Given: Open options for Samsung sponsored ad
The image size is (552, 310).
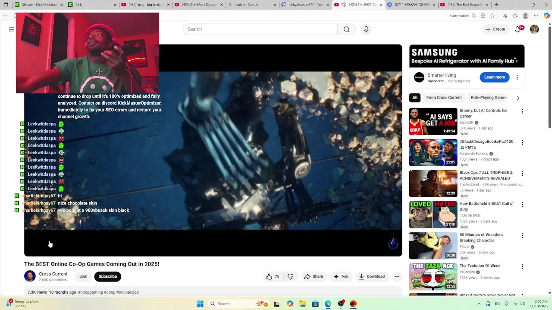Looking at the screenshot, I should [517, 77].
